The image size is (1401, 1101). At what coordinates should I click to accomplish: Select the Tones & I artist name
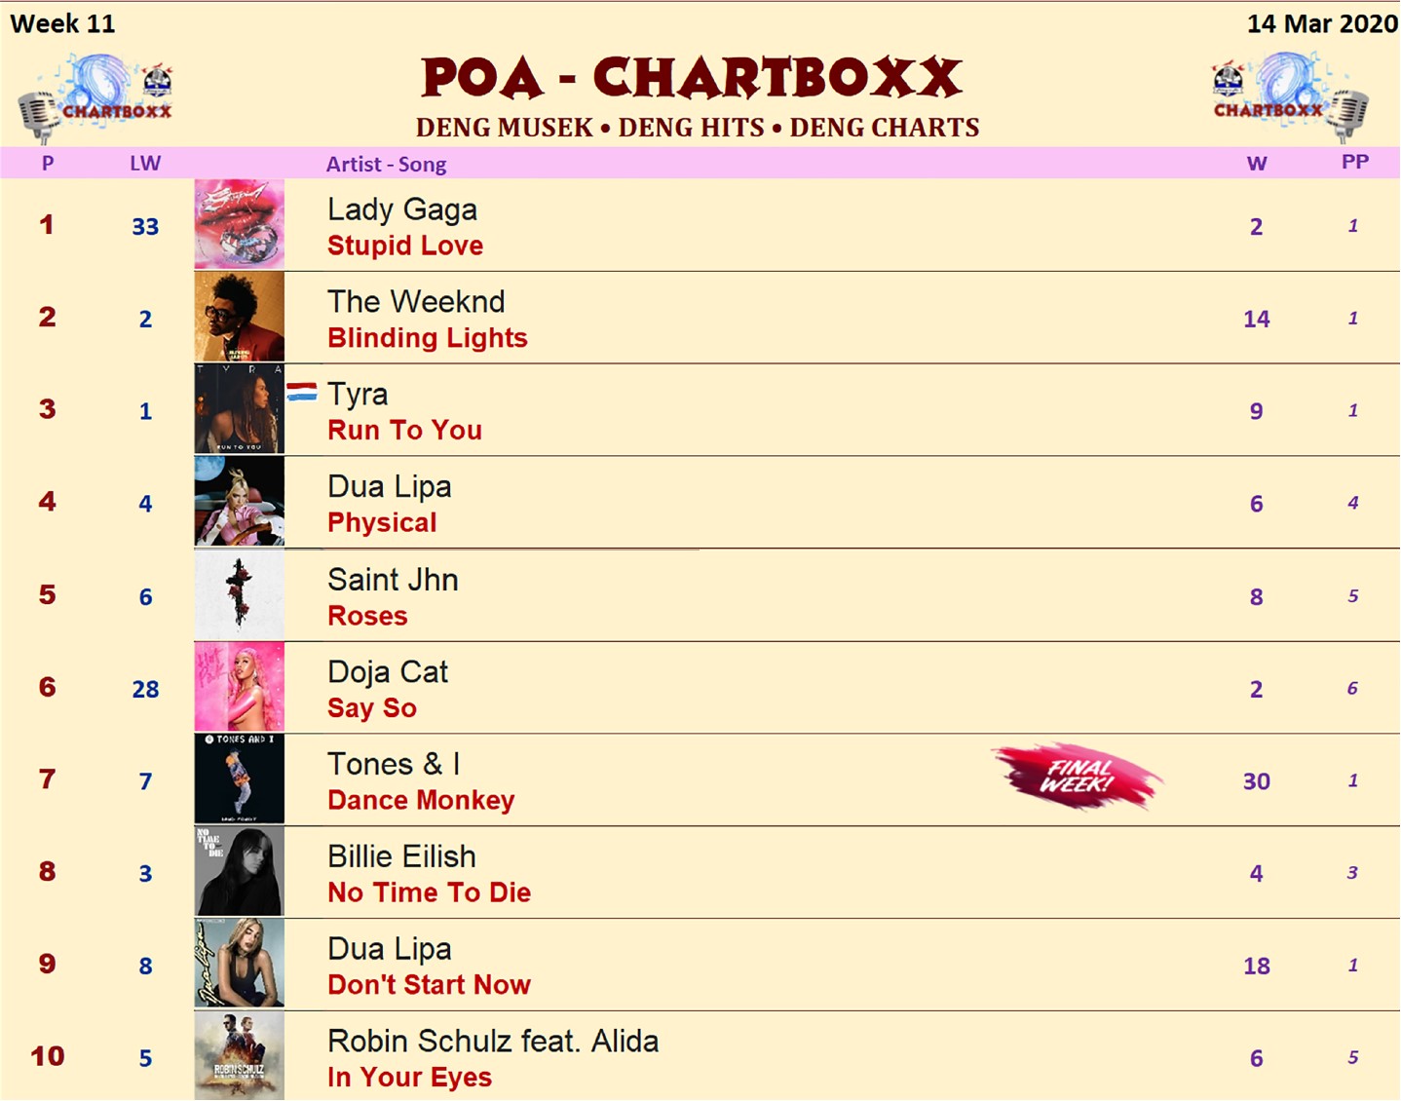coord(394,764)
